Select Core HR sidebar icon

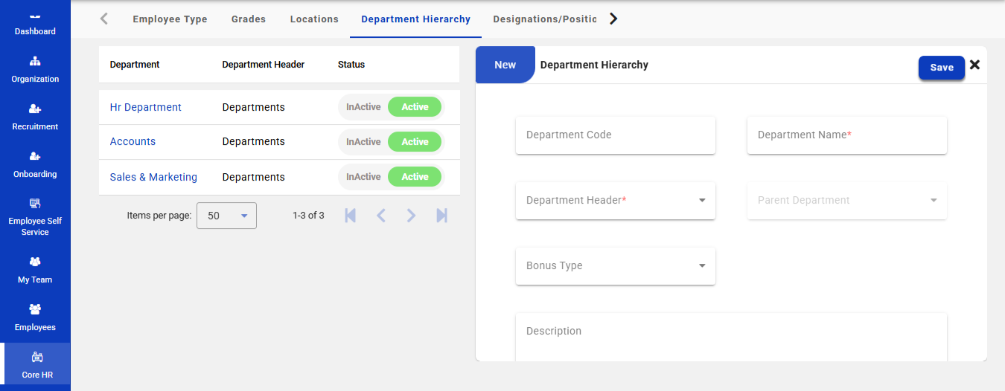(36, 358)
